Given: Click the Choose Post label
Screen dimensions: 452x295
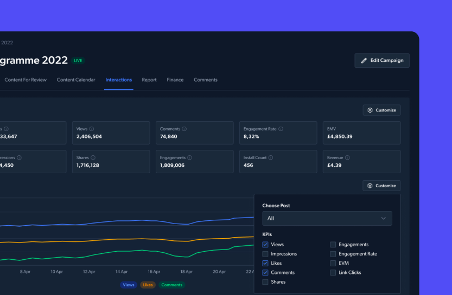Looking at the screenshot, I should click(x=276, y=206).
